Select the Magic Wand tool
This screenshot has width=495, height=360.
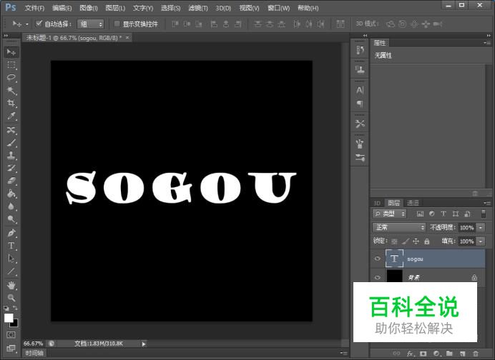11,91
